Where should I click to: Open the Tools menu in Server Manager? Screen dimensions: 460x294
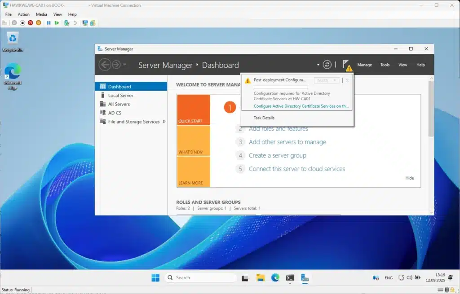coord(385,65)
